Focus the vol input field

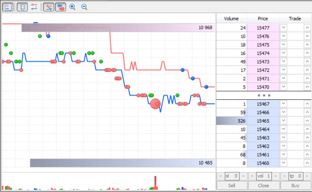(x=264, y=176)
